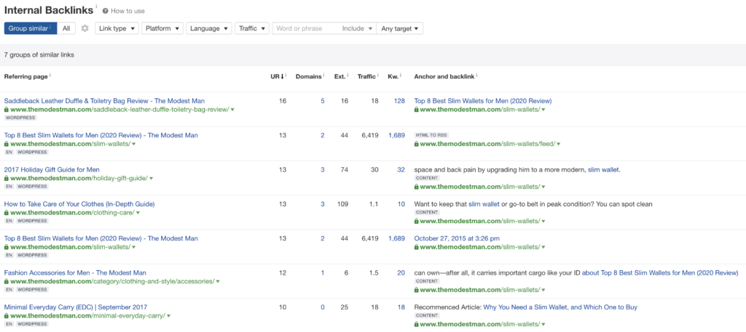
Task: Click slim wallet anchor in Want to keep that text
Action: [484, 204]
